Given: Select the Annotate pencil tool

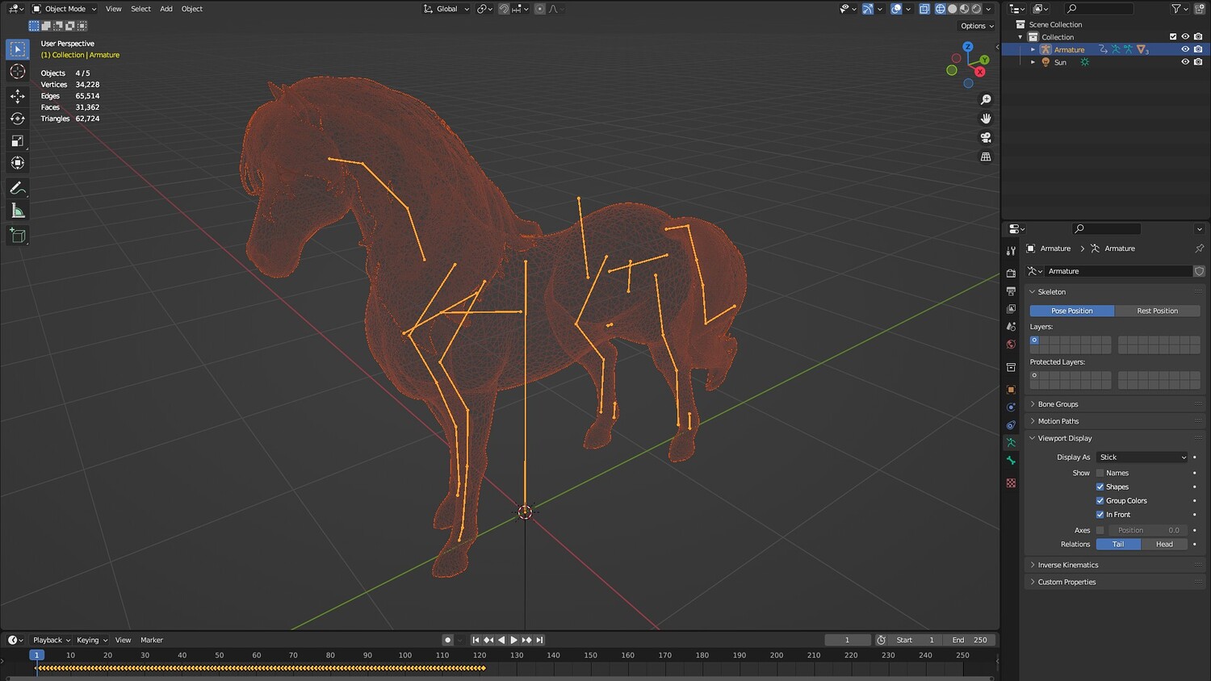Looking at the screenshot, I should click(17, 188).
